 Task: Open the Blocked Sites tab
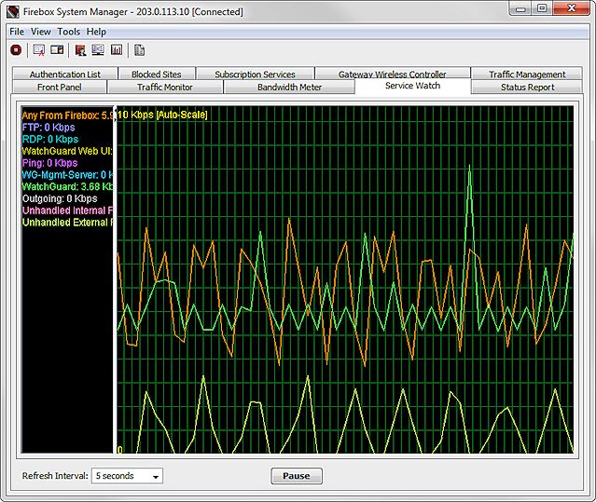click(157, 75)
